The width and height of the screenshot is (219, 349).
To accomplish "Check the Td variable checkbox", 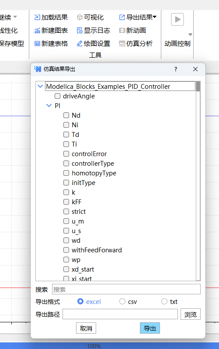I will 66,134.
